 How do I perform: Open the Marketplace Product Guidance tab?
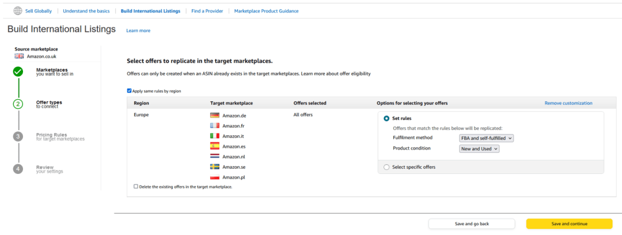(x=266, y=11)
